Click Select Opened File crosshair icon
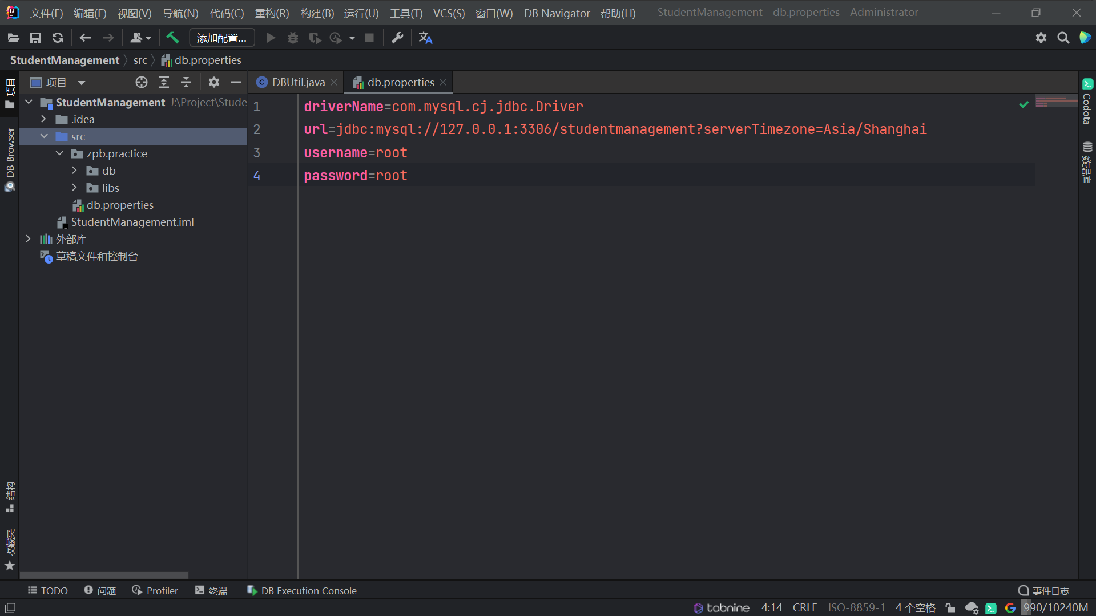 tap(142, 83)
